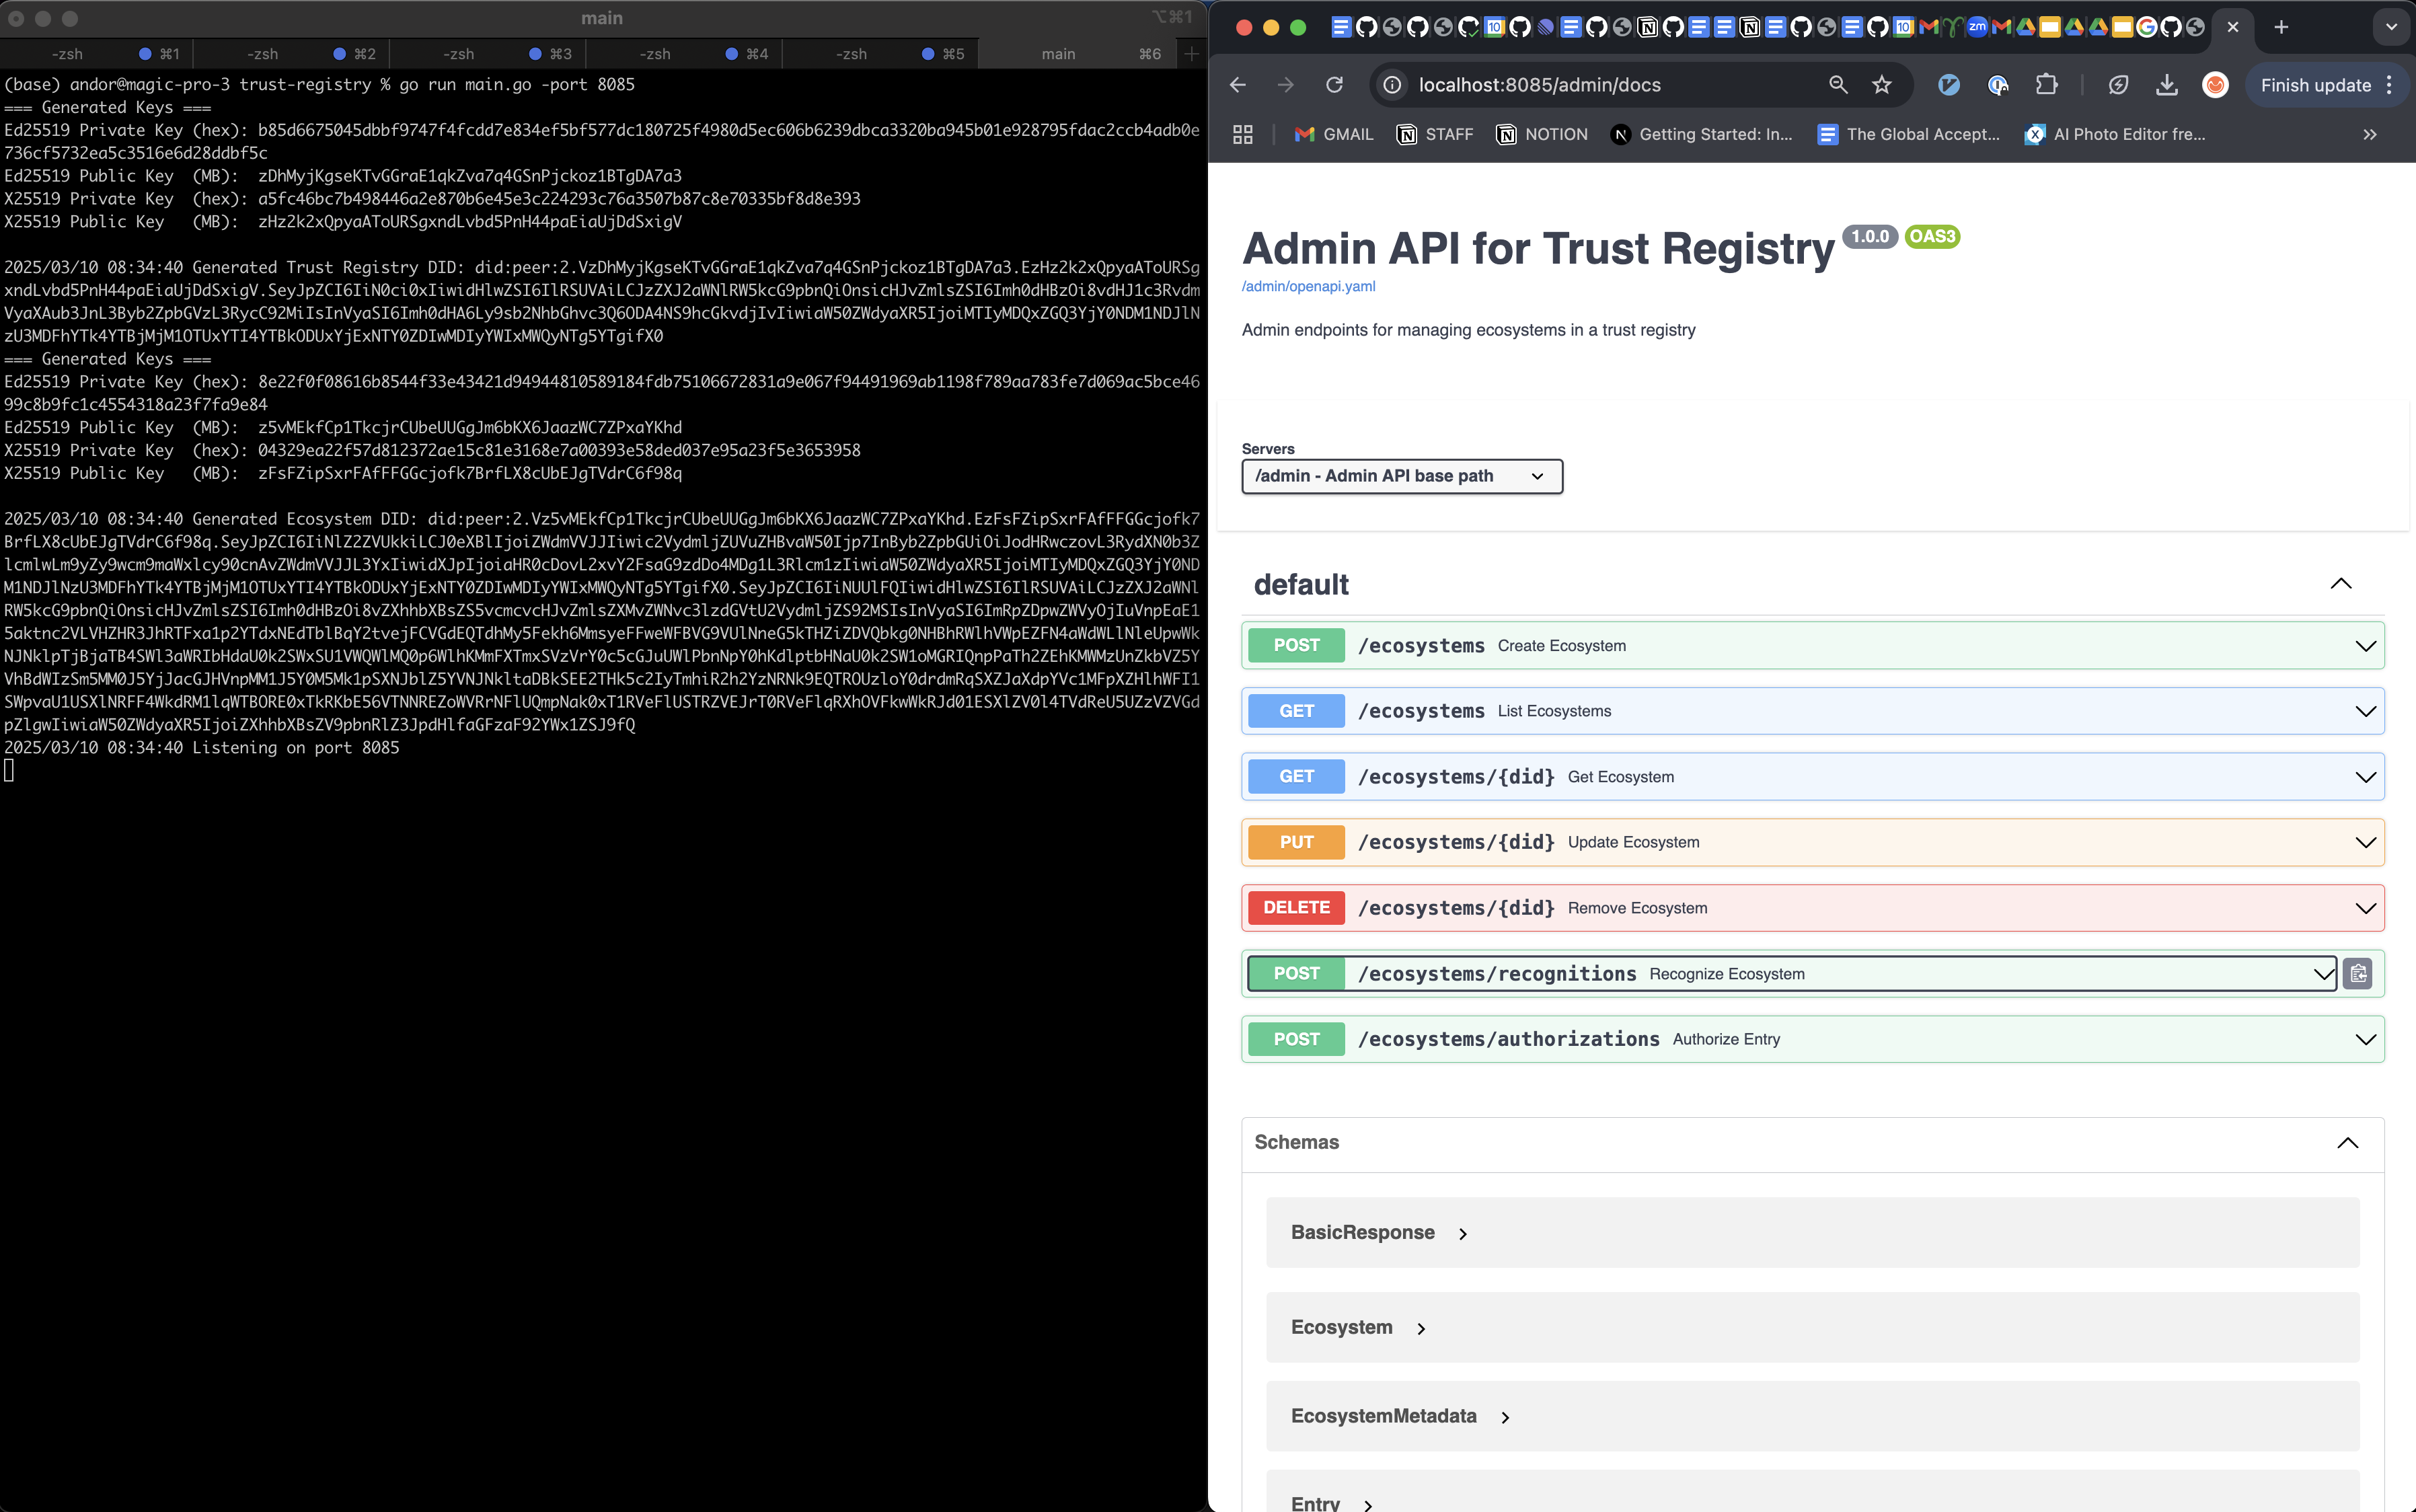This screenshot has height=1512, width=2416.
Task: Open STAFF Notion bookmark
Action: [x=1435, y=134]
